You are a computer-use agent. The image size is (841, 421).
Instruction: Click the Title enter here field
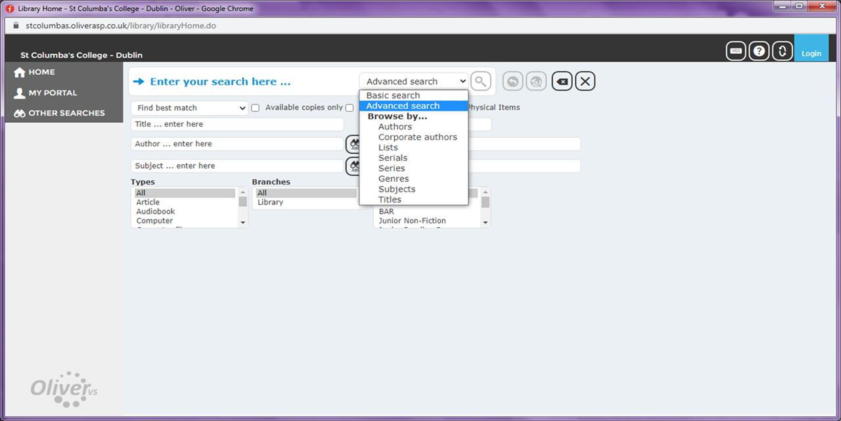(x=237, y=124)
